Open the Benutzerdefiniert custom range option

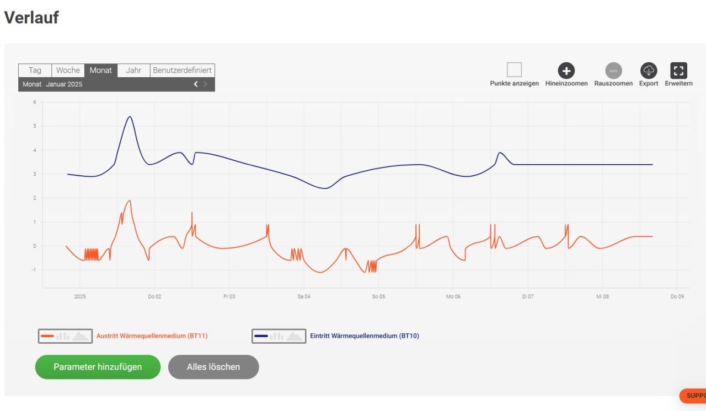[x=182, y=71]
